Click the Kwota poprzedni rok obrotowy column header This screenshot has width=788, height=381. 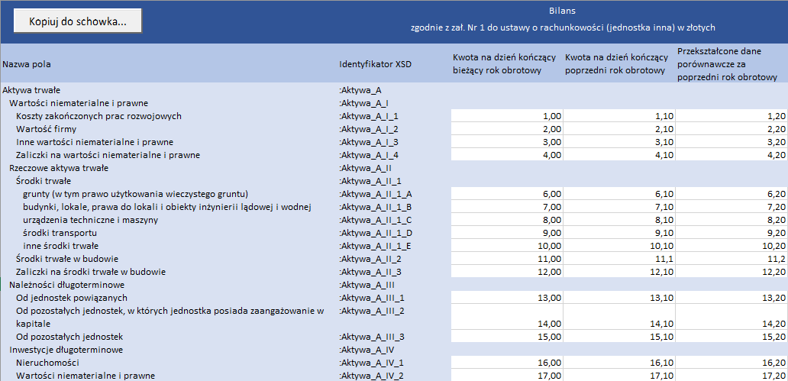tap(616, 64)
